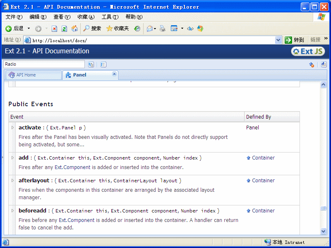Image resolution: width=331 pixels, height=248 pixels.
Task: Go to the browser Home page icon
Action: click(x=74, y=29)
